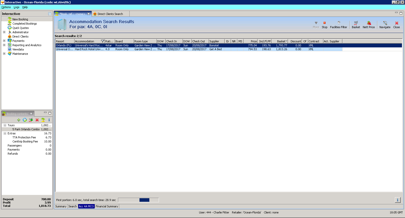Click the Direct Clients icon in the sidebar
405x218 pixels.
[x=10, y=36]
